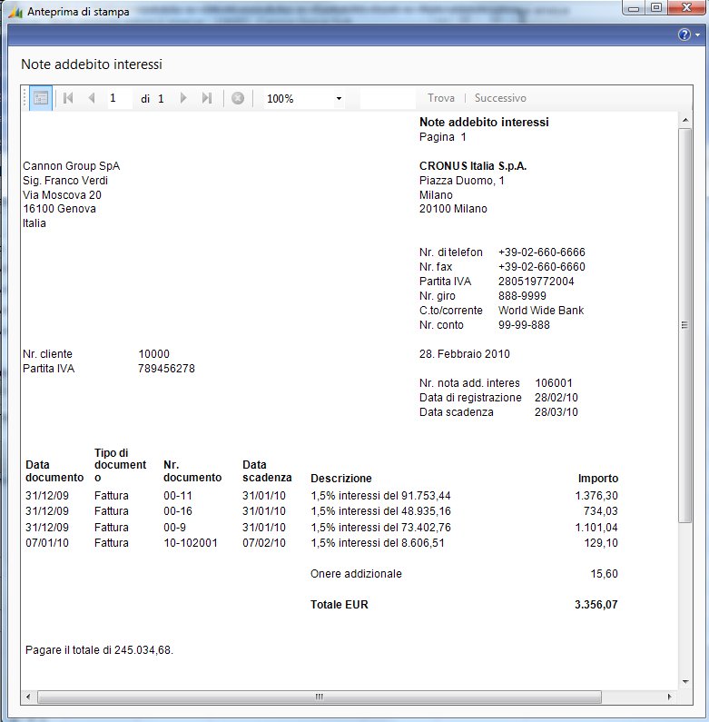Click the amount 1.376,30

(x=596, y=496)
